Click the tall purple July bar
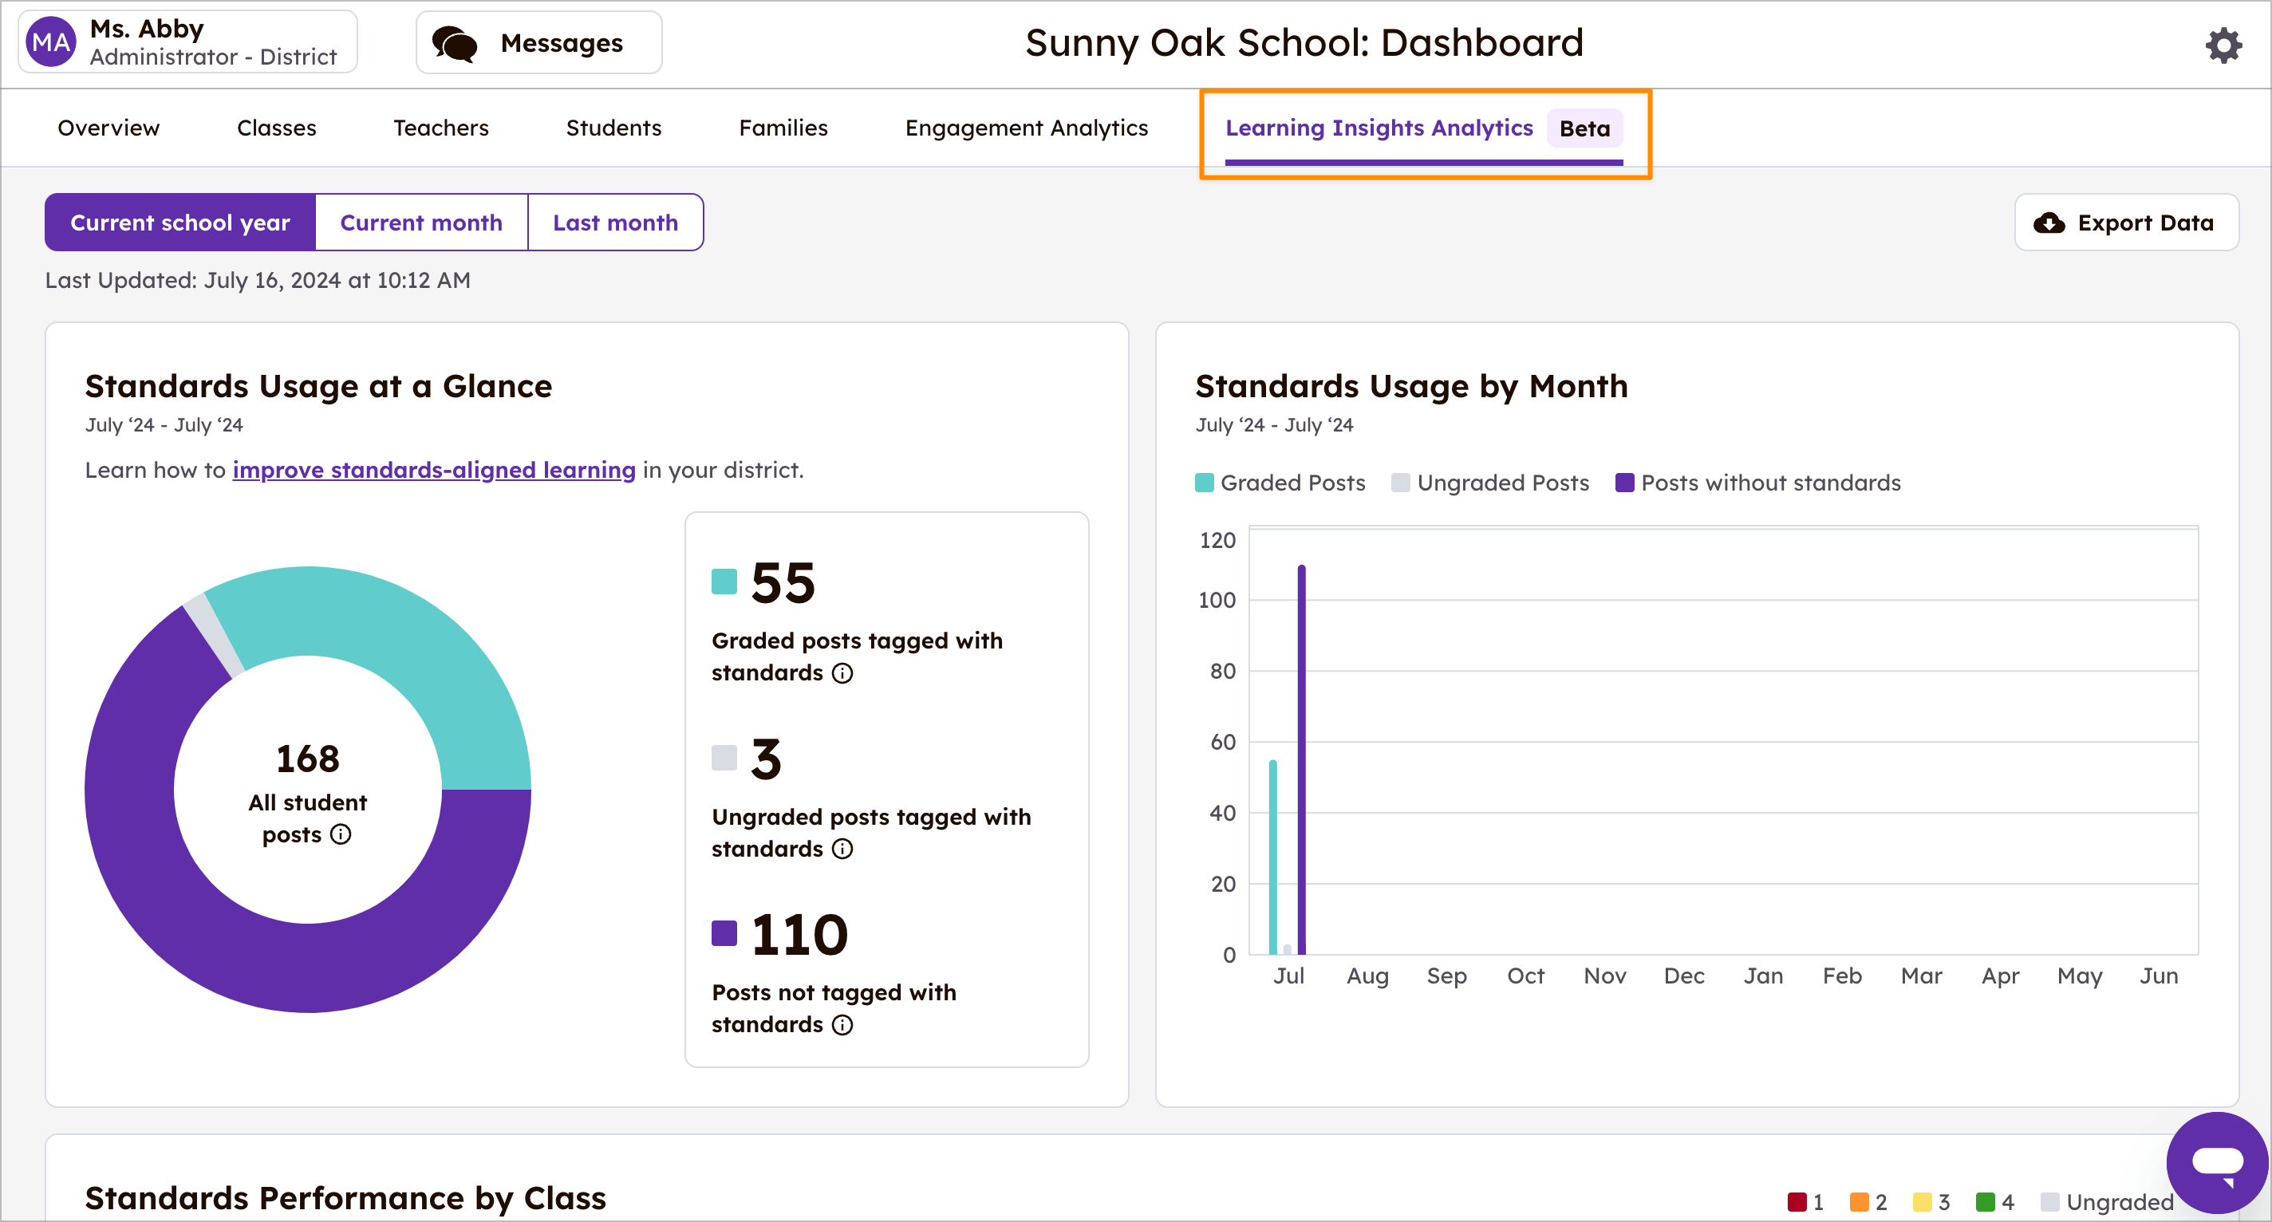This screenshot has height=1222, width=2272. tap(1302, 760)
